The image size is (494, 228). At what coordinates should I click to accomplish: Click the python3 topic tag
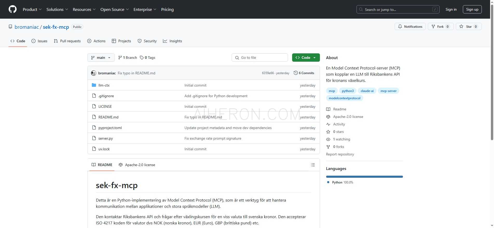tap(348, 91)
